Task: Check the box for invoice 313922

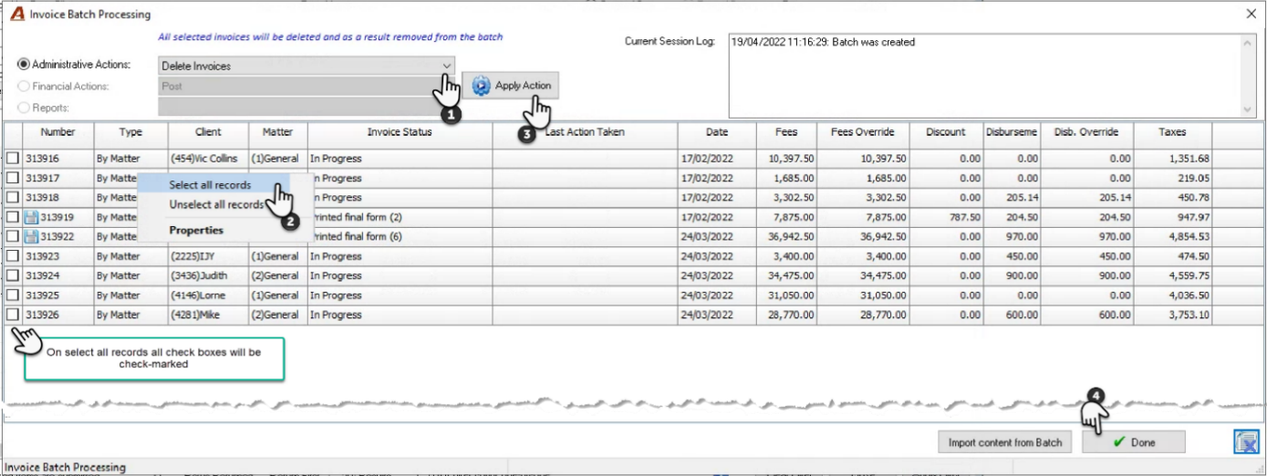Action: pyautogui.click(x=13, y=237)
